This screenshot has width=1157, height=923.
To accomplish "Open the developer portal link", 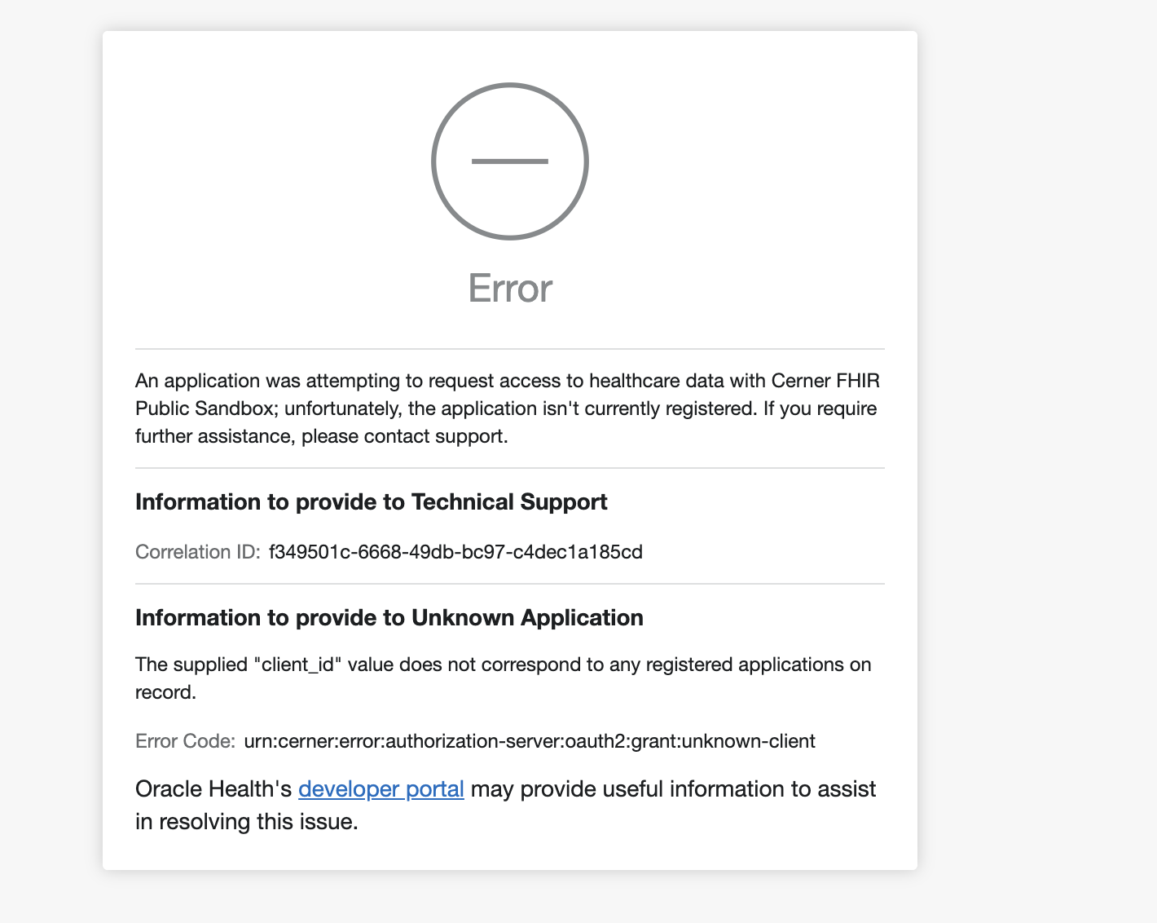I will point(381,789).
